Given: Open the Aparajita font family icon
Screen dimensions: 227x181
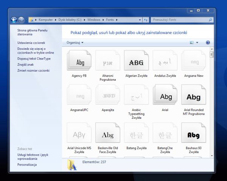Looking at the screenshot, I should click(108, 95).
